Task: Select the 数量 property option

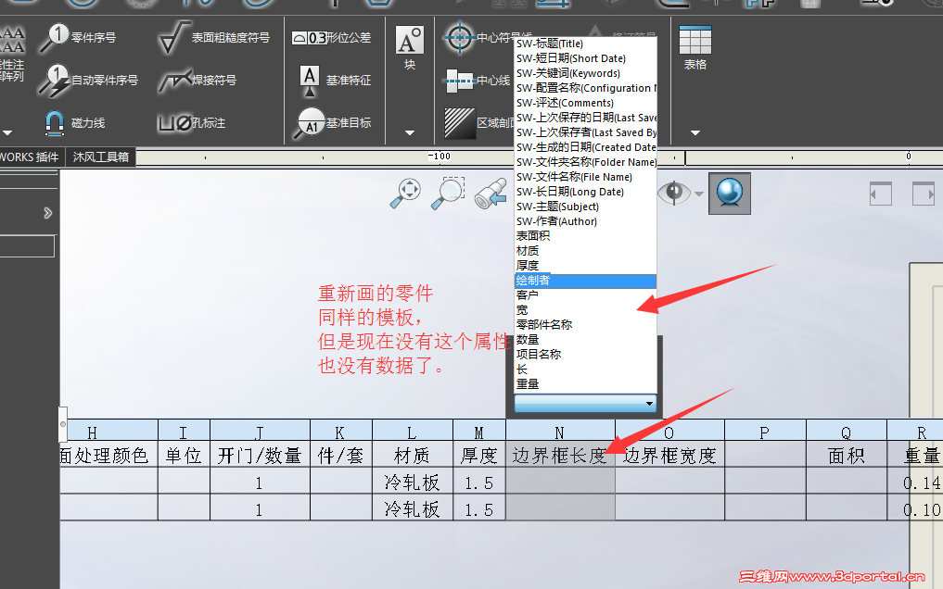Action: coord(585,339)
